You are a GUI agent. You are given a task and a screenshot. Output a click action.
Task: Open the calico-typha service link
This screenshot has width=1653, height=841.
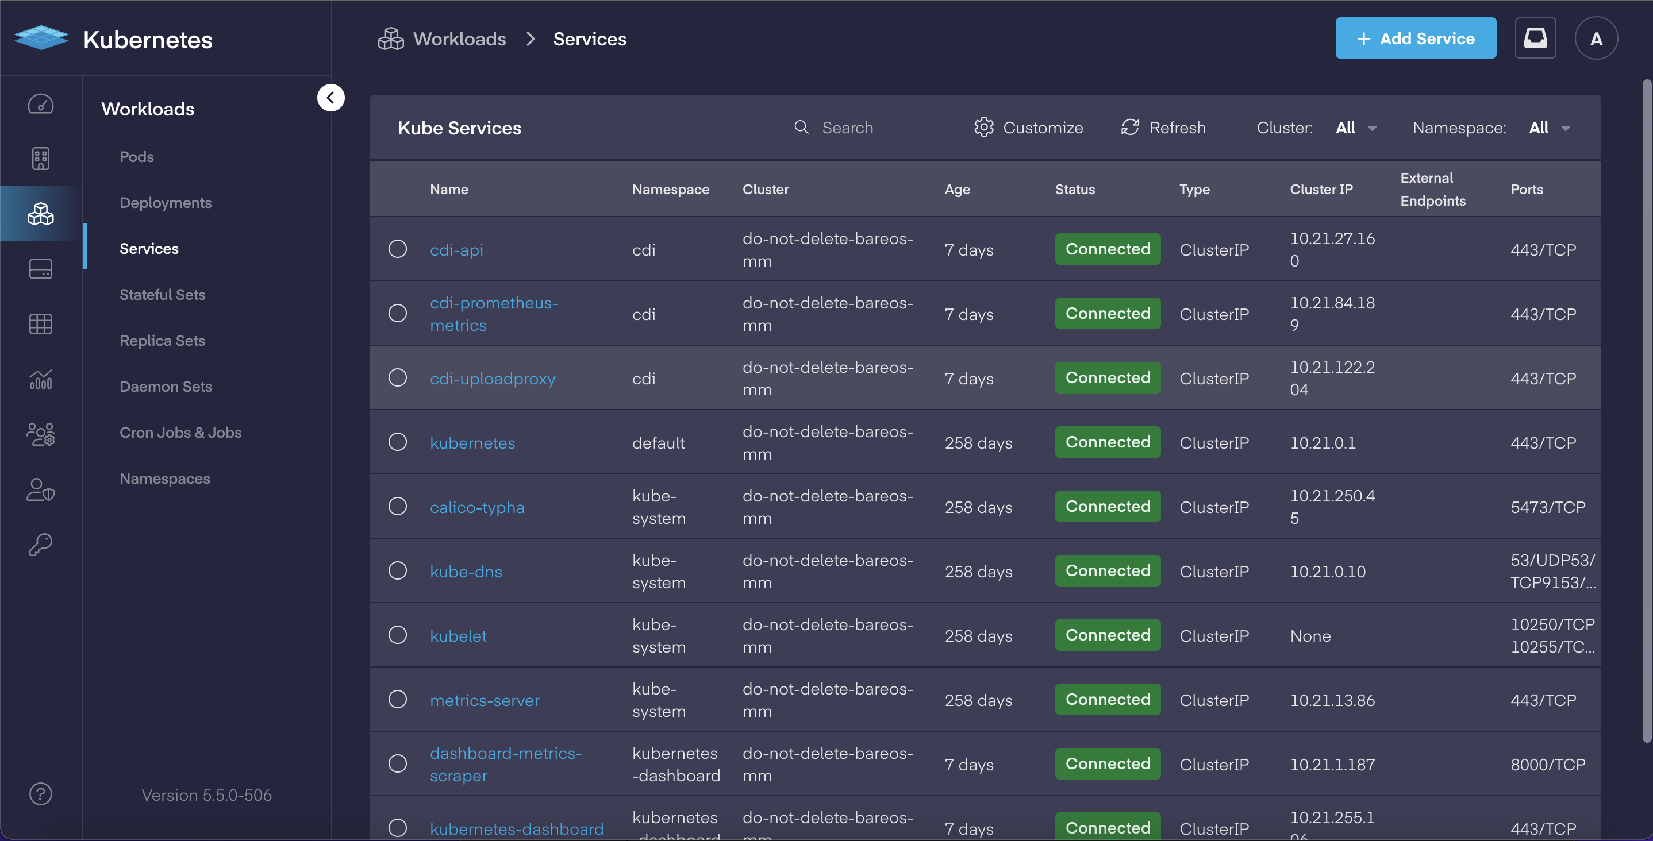(x=477, y=507)
